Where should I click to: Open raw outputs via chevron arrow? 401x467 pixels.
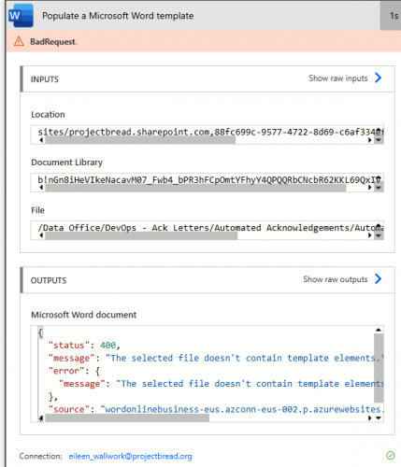[x=378, y=279]
